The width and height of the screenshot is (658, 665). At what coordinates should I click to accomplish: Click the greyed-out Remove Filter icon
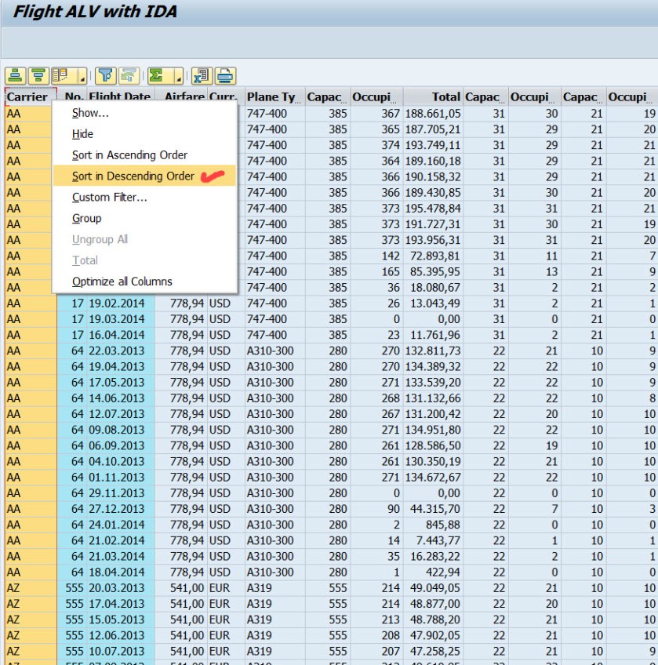pyautogui.click(x=129, y=75)
